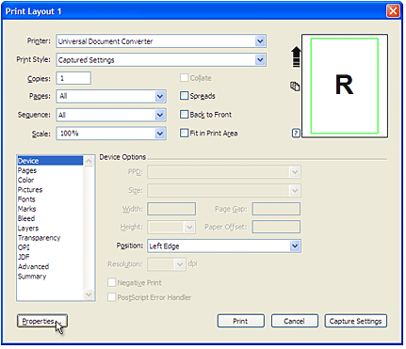Click the Properties button

point(42,321)
